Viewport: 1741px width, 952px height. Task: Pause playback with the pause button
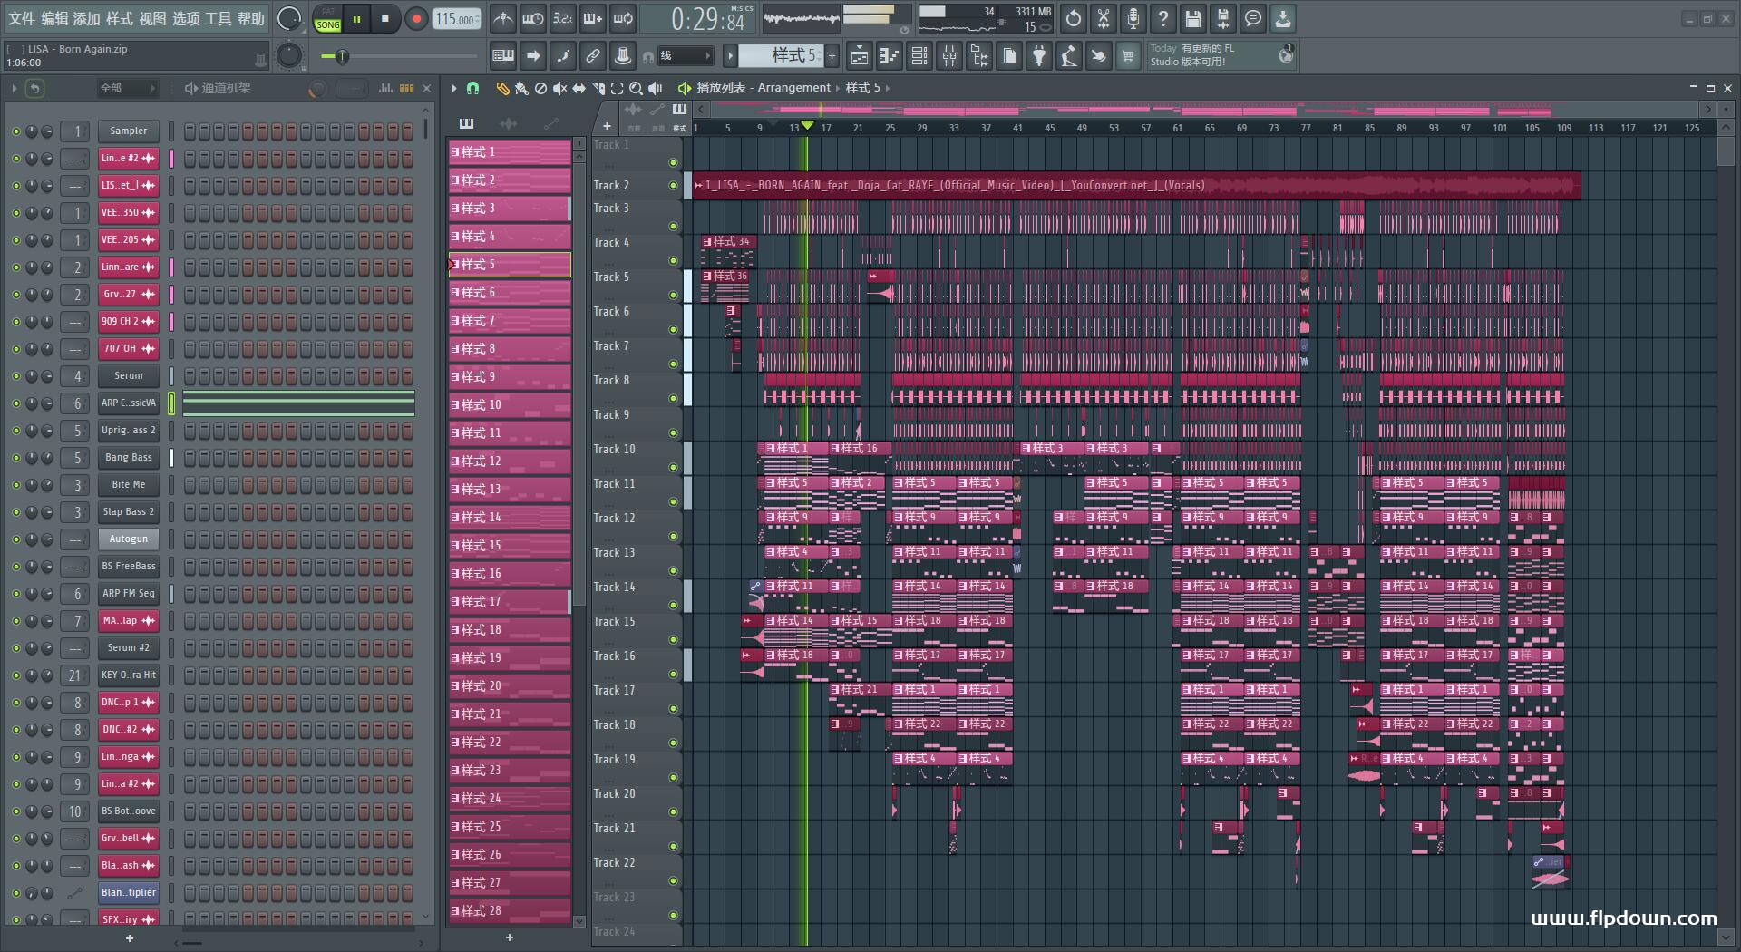[357, 19]
